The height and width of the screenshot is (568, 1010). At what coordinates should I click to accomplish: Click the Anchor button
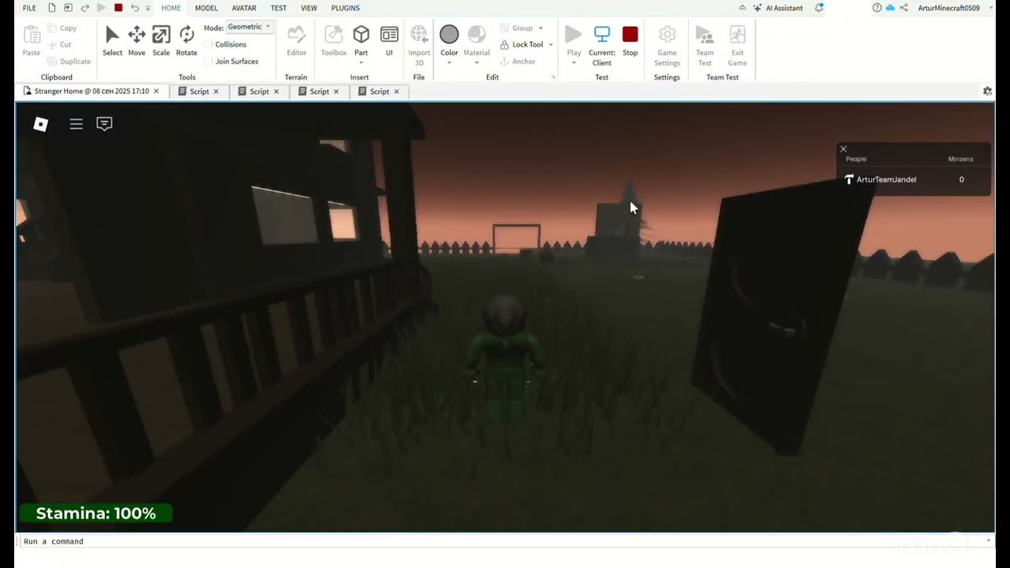coord(518,62)
